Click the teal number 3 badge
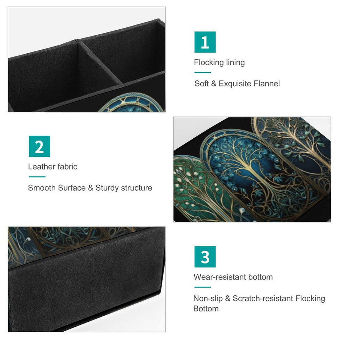Viewport: 339px width, 339px height. click(x=205, y=257)
